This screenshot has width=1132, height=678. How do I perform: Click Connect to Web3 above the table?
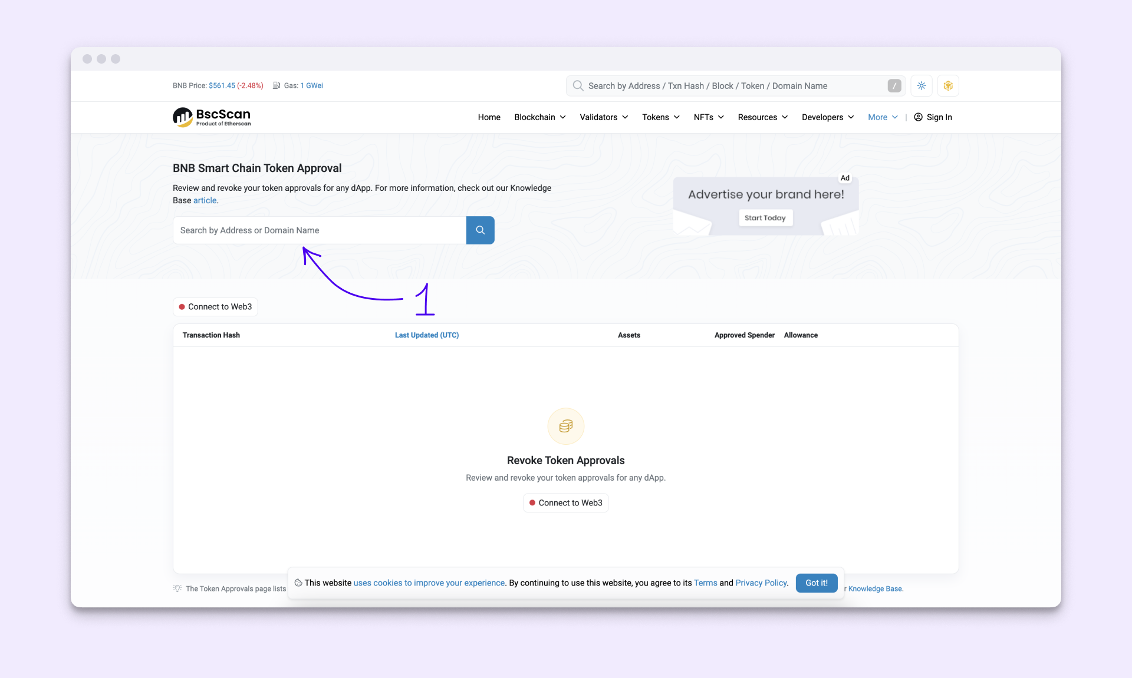point(215,307)
